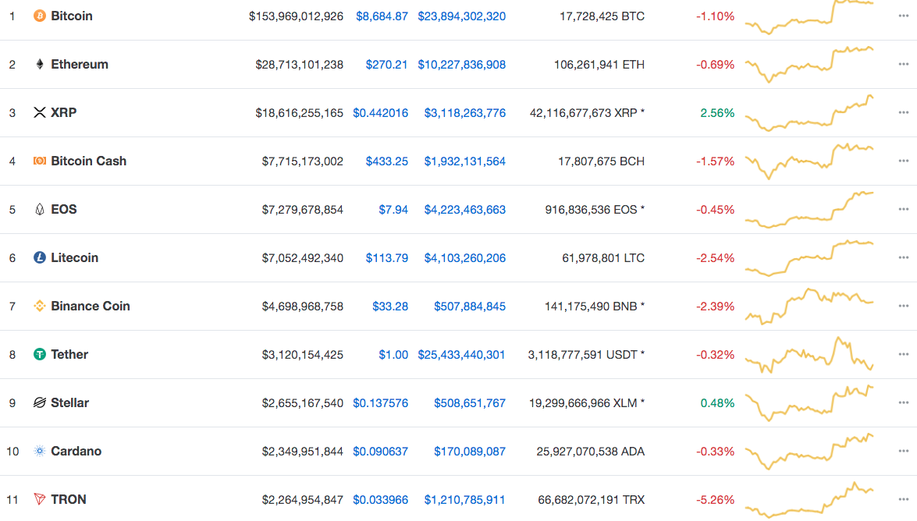The height and width of the screenshot is (521, 917).
Task: Click the Binance Coin logo icon
Action: [40, 306]
